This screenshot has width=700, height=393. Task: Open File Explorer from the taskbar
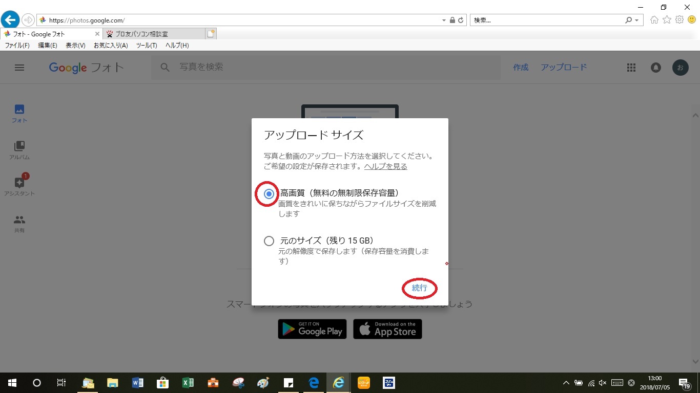pos(112,383)
